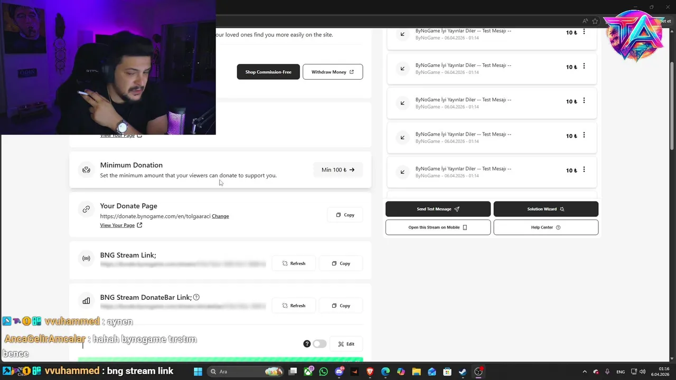Screen dimensions: 676x380
Task: Click the Change link for the donate URL
Action: 220,216
